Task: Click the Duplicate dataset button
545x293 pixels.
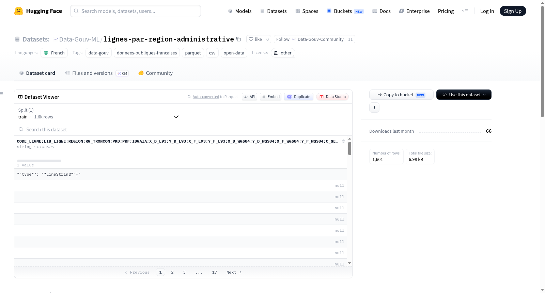Action: click(x=299, y=97)
